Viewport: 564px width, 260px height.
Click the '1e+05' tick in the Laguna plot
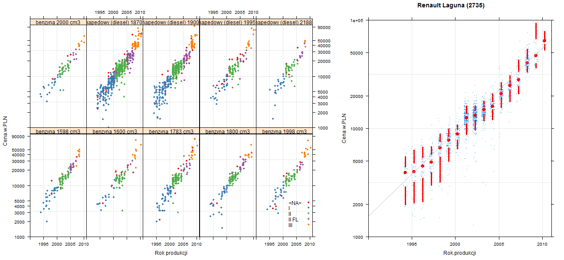[357, 20]
